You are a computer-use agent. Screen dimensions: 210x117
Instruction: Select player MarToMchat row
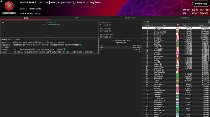[x=176, y=48]
